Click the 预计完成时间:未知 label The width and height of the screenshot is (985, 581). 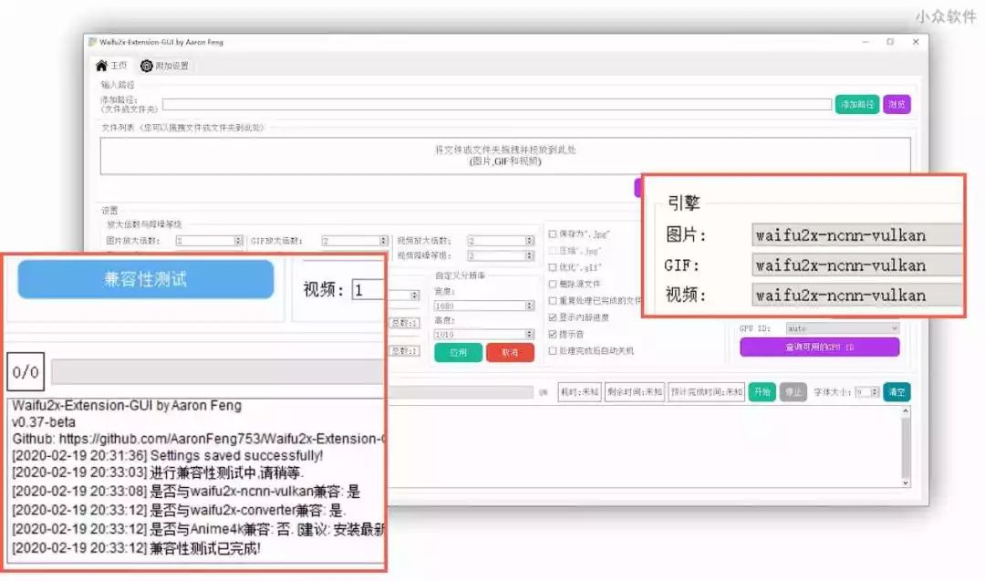[x=706, y=392]
